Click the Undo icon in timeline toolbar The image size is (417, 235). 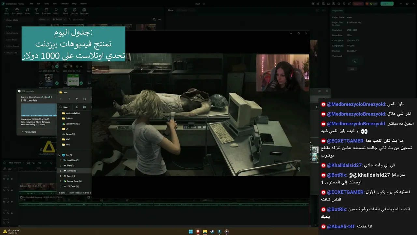pos(40,163)
